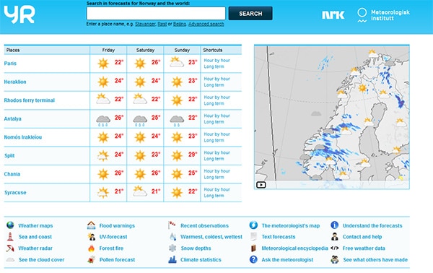Open the Sea and coast link
Image resolution: width=433 pixels, height=273 pixels.
point(35,237)
